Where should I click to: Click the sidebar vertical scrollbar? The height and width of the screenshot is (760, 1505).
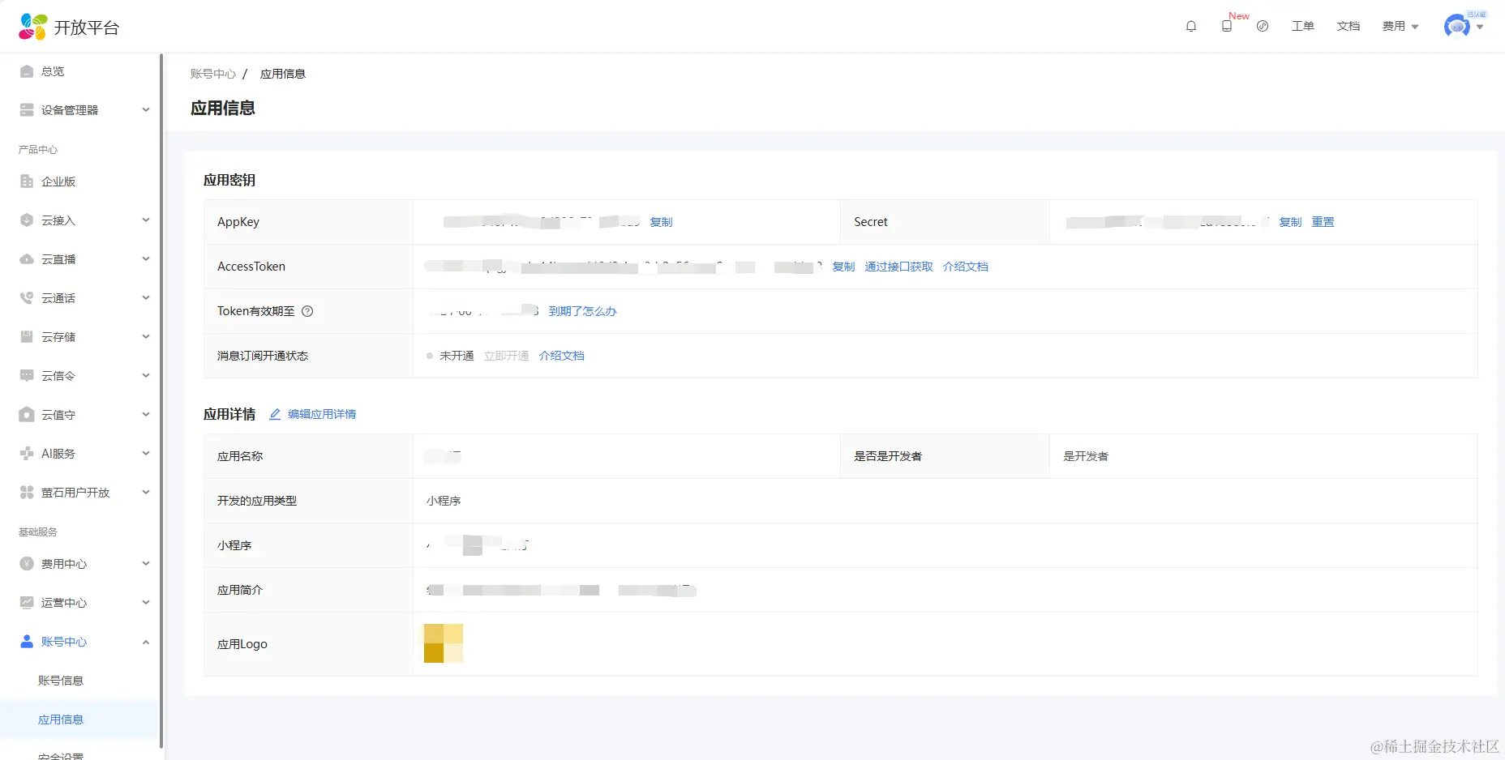click(161, 401)
